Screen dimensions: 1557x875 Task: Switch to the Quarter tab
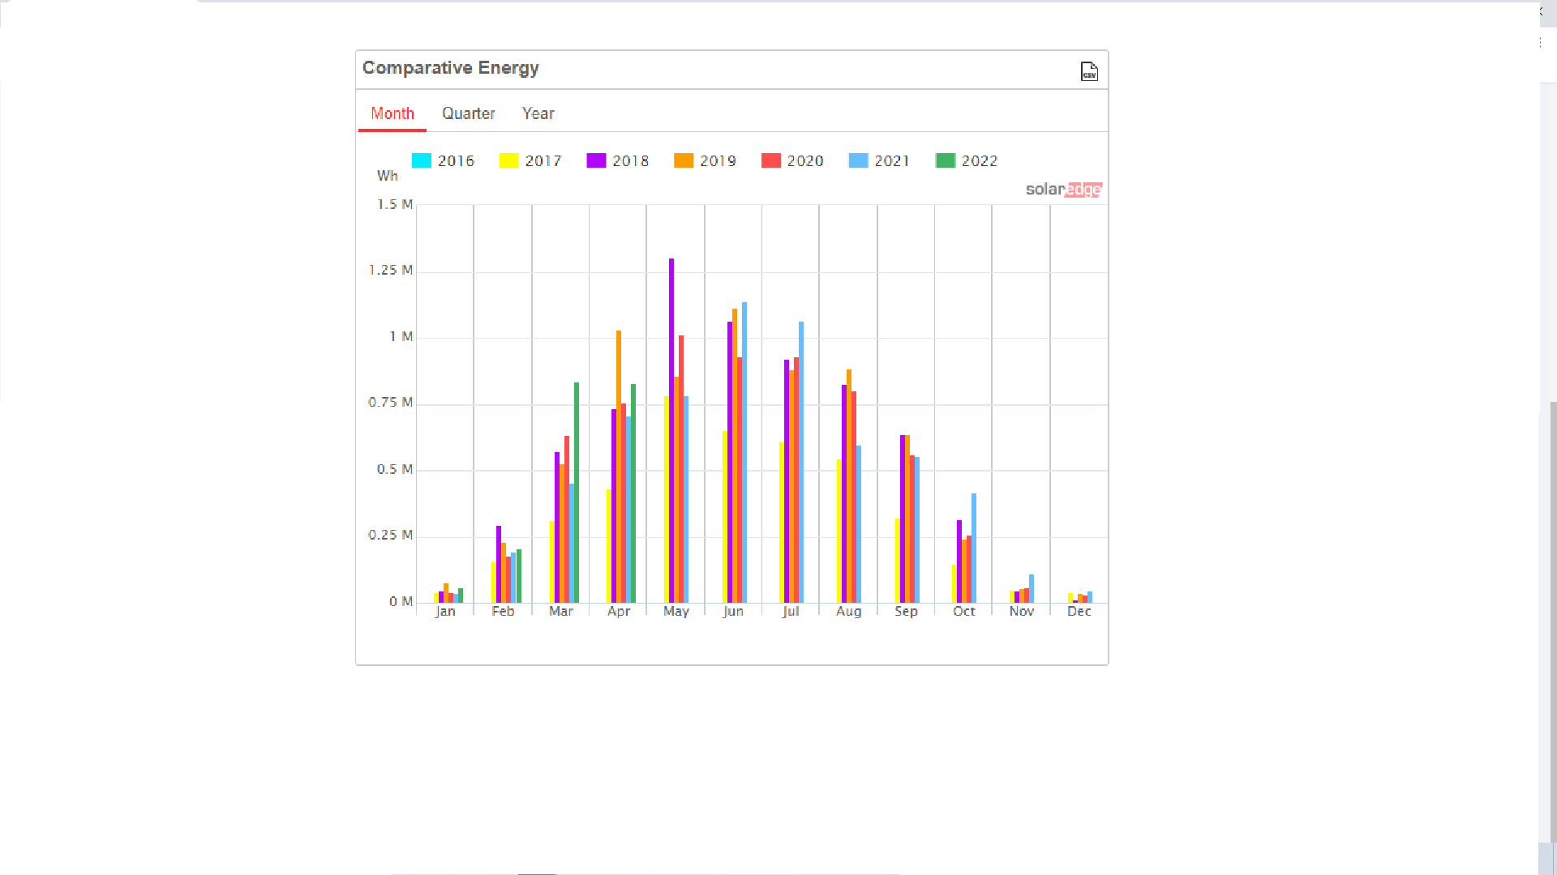tap(468, 113)
